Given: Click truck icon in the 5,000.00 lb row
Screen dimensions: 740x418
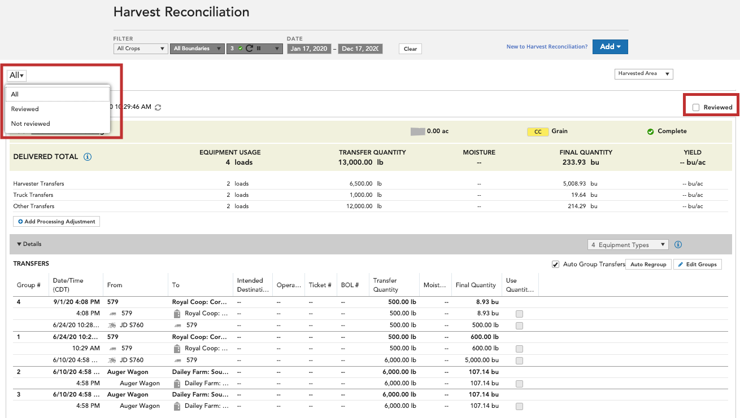Looking at the screenshot, I should click(177, 360).
